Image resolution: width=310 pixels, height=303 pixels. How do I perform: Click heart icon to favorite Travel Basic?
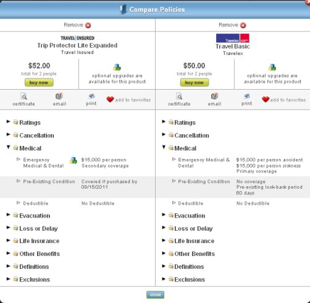(x=266, y=100)
